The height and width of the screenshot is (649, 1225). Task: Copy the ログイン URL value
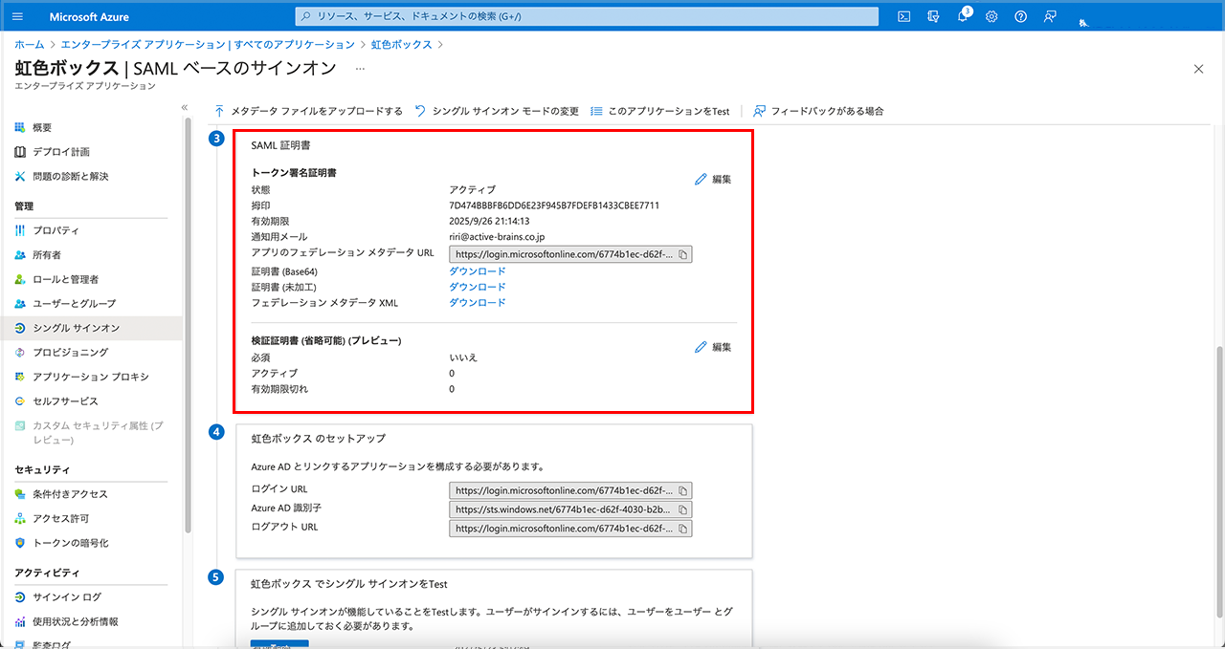pyautogui.click(x=682, y=490)
